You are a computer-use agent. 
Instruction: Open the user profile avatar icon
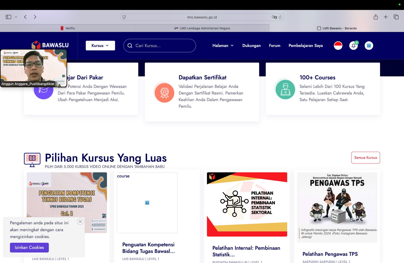click(x=369, y=46)
